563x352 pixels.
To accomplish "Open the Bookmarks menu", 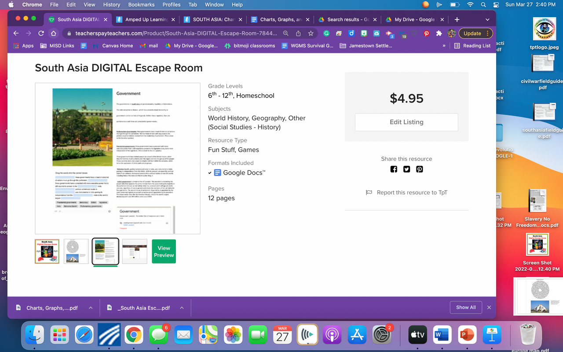I will [141, 5].
